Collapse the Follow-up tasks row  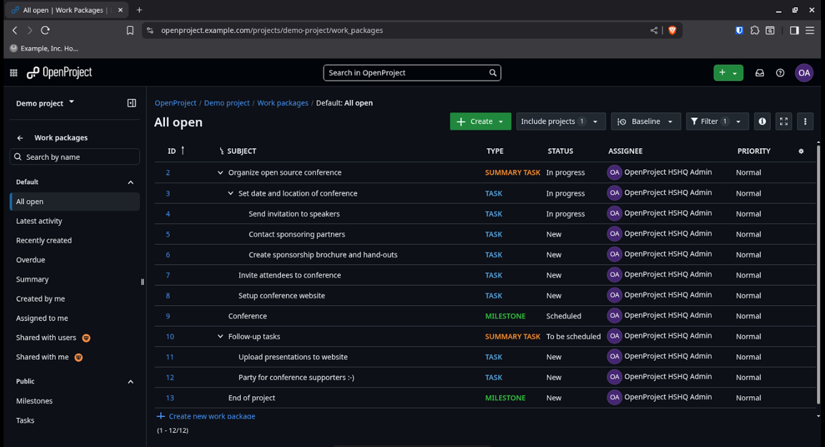click(x=220, y=337)
